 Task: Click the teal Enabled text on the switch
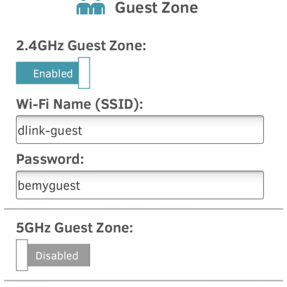(53, 74)
